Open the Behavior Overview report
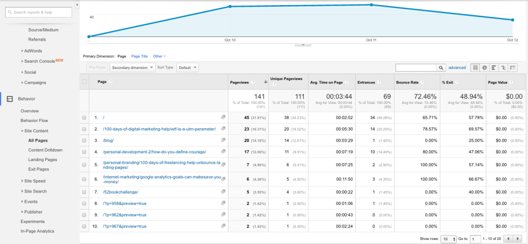This screenshot has height=244, width=528. coord(29,111)
